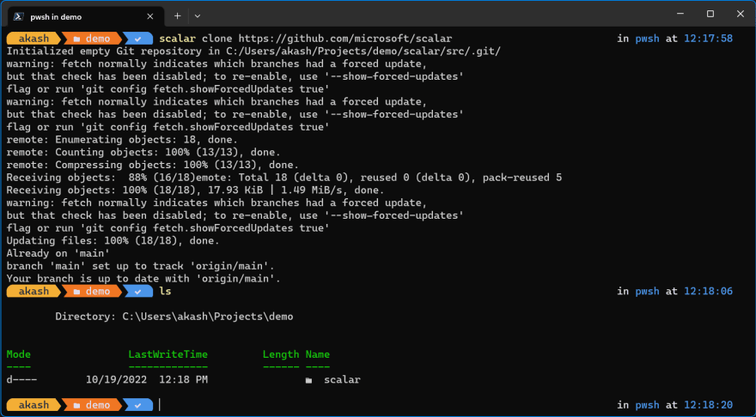756x417 pixels.
Task: Maximize the terminal window
Action: pyautogui.click(x=710, y=14)
